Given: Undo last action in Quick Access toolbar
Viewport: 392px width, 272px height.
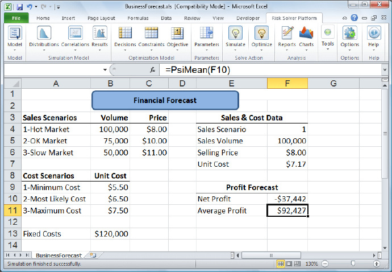Looking at the screenshot, I should tap(30, 7).
